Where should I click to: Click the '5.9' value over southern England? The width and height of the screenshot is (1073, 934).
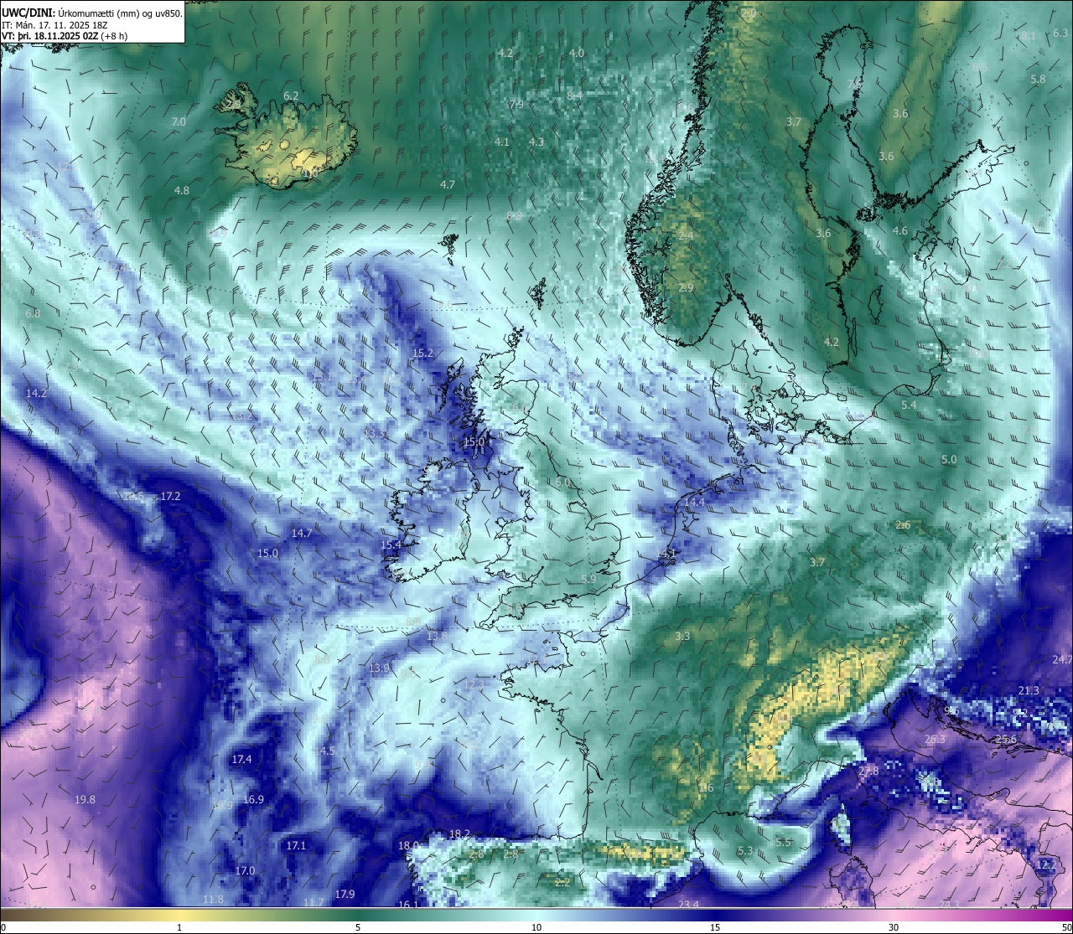(x=588, y=580)
